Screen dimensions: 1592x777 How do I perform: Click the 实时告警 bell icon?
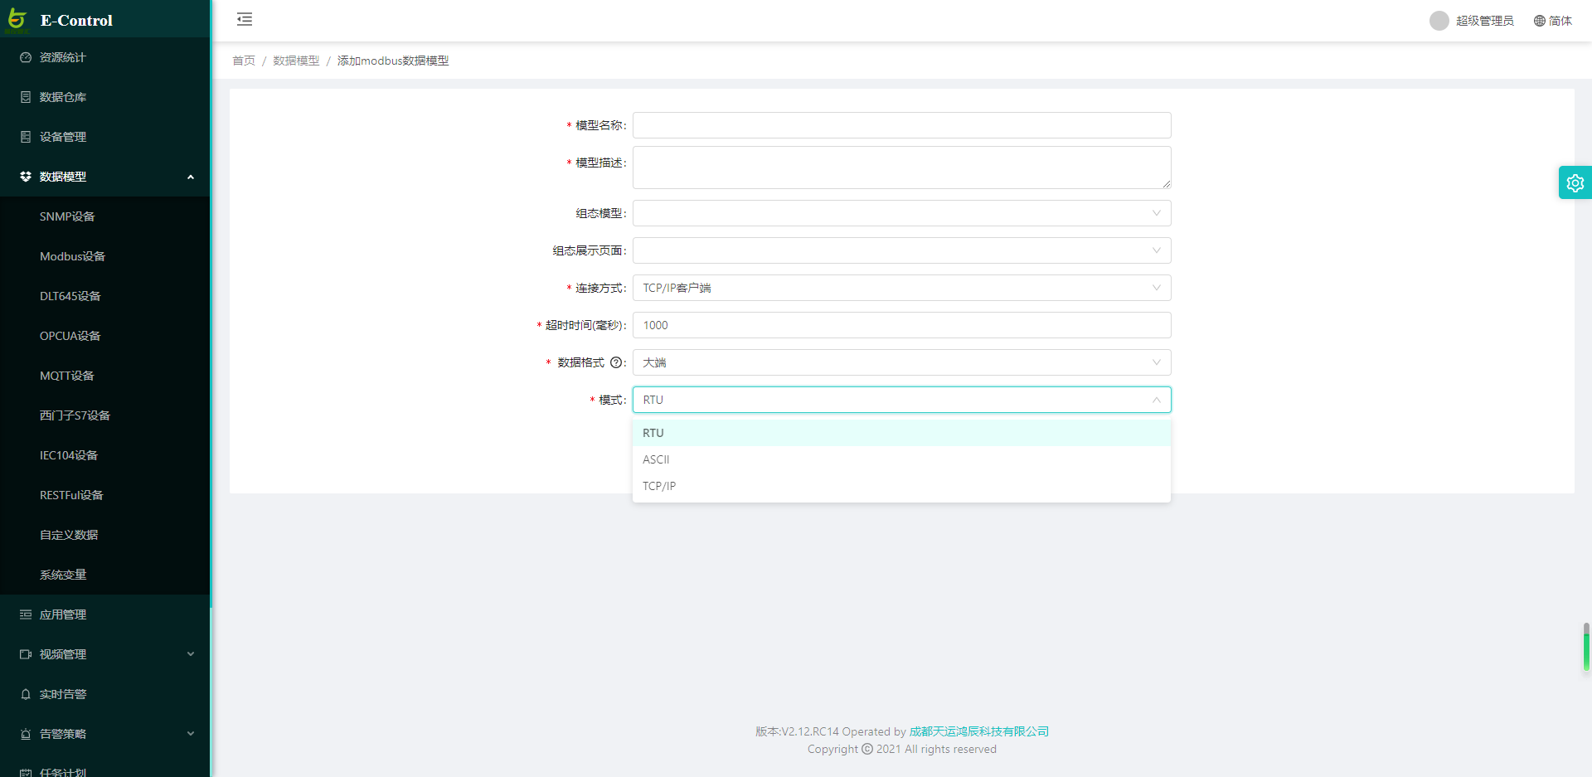tap(26, 694)
